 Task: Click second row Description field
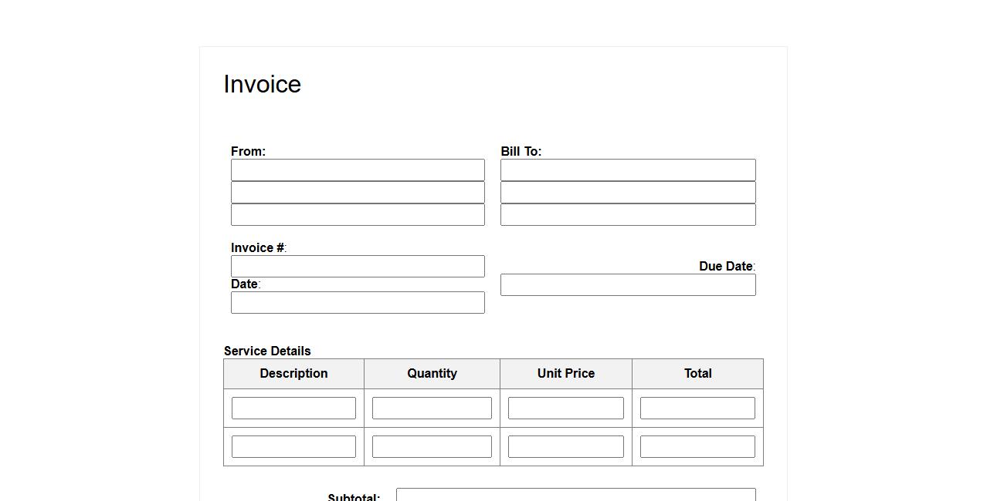(293, 446)
